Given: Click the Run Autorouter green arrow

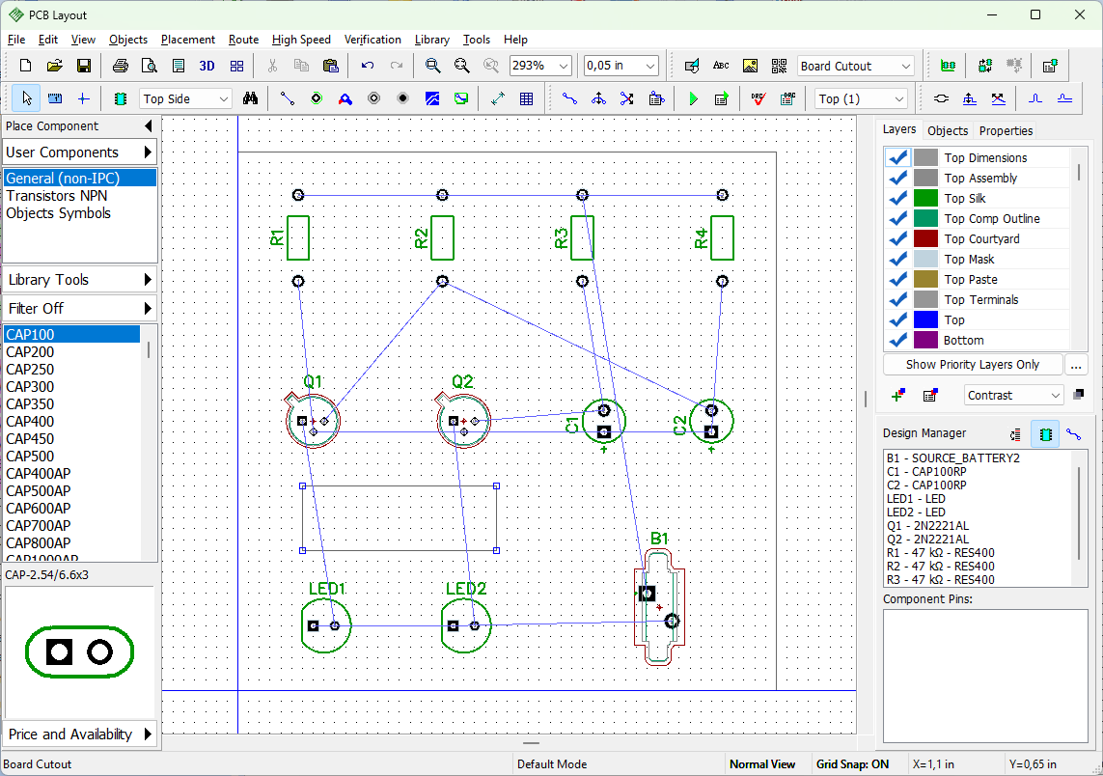Looking at the screenshot, I should pyautogui.click(x=693, y=98).
